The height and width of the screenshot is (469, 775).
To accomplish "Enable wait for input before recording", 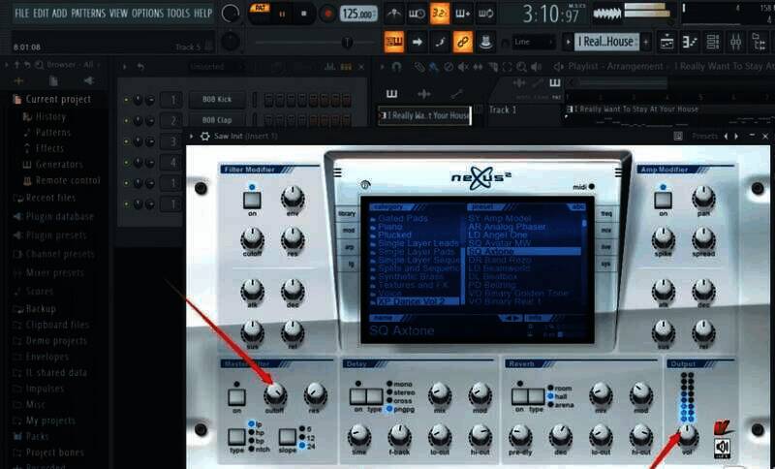I will click(x=417, y=14).
